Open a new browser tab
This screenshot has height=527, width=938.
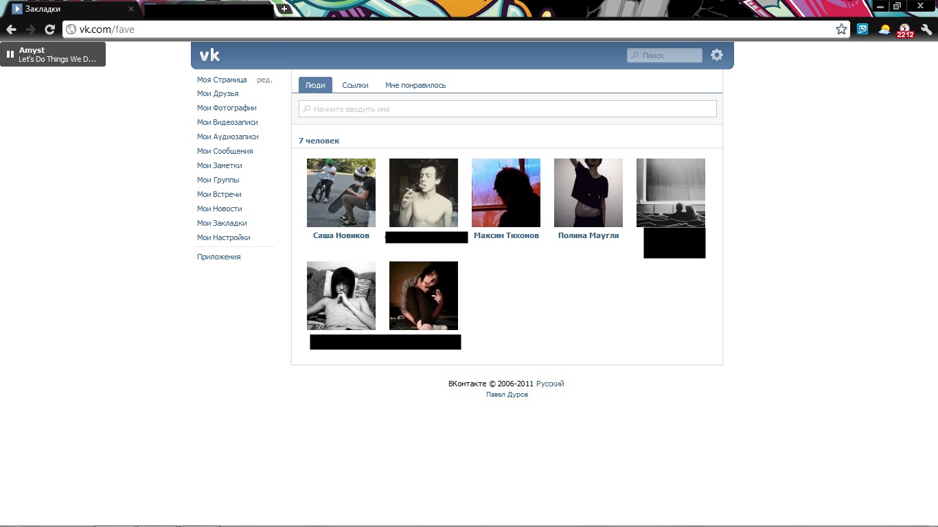pyautogui.click(x=284, y=9)
